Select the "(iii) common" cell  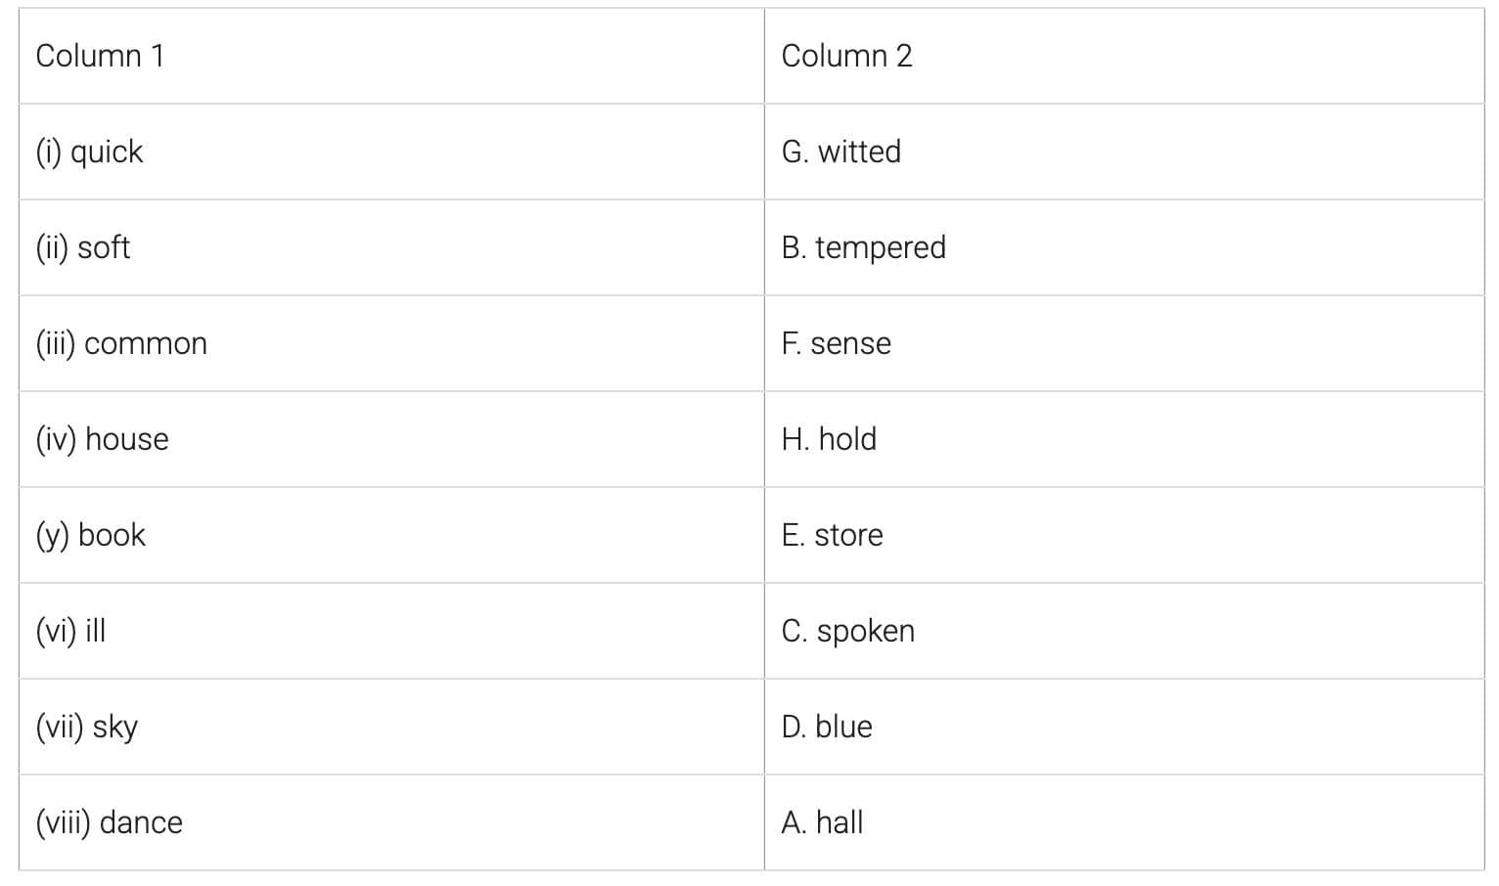[121, 343]
